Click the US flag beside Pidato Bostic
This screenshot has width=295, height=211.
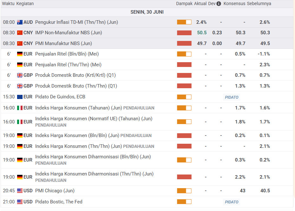(x=20, y=202)
